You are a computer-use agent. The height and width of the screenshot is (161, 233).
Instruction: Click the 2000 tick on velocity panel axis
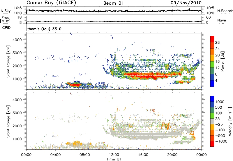(17, 126)
